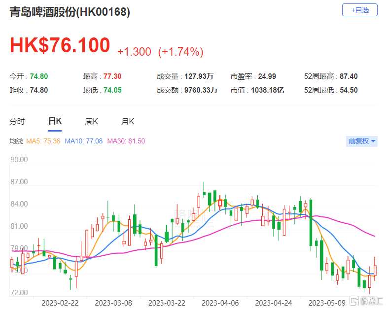The image size is (386, 309).
Task: Click the 2023-03-08 date axis label
Action: (113, 303)
